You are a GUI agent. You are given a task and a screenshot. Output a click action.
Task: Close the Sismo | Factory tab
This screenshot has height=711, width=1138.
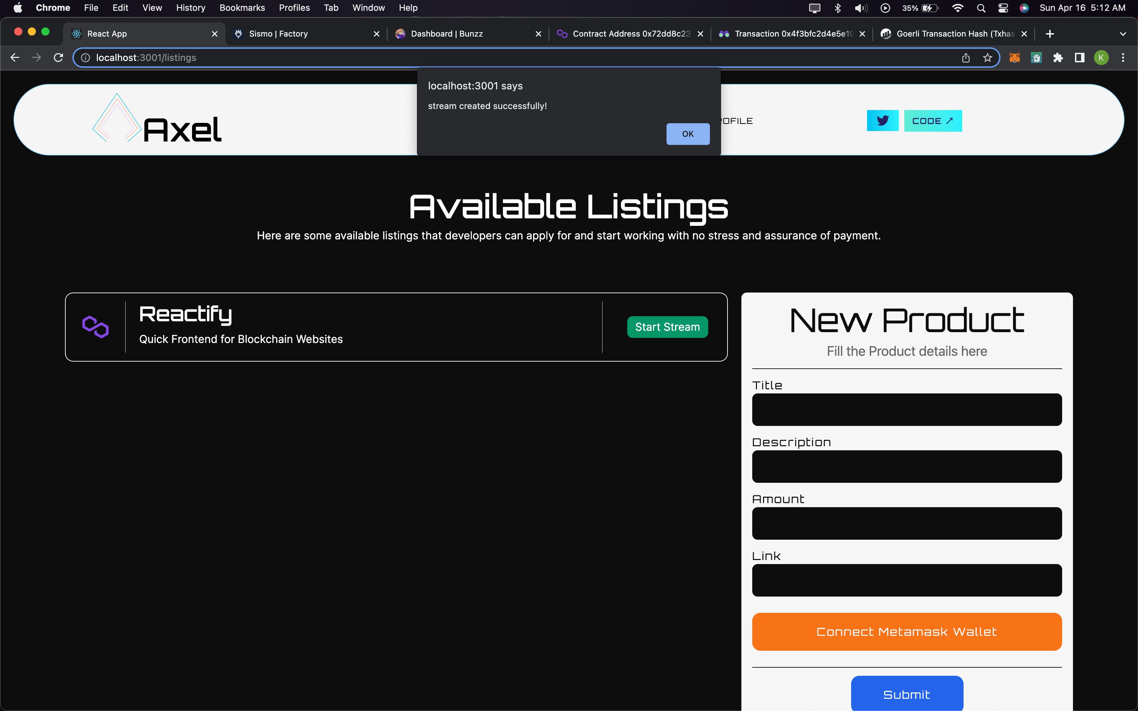click(x=376, y=34)
